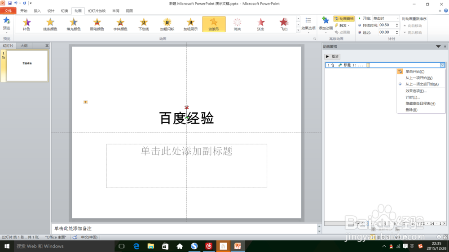This screenshot has height=252, width=449.
Task: Click the Windows Start button
Action: [7, 246]
